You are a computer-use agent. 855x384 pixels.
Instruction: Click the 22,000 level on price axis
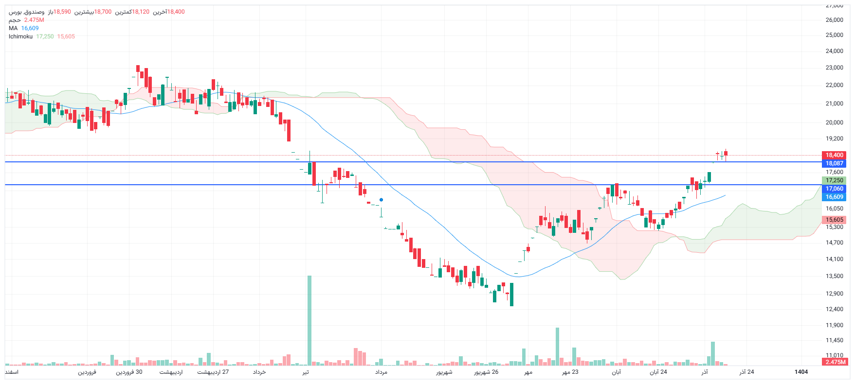pos(834,85)
